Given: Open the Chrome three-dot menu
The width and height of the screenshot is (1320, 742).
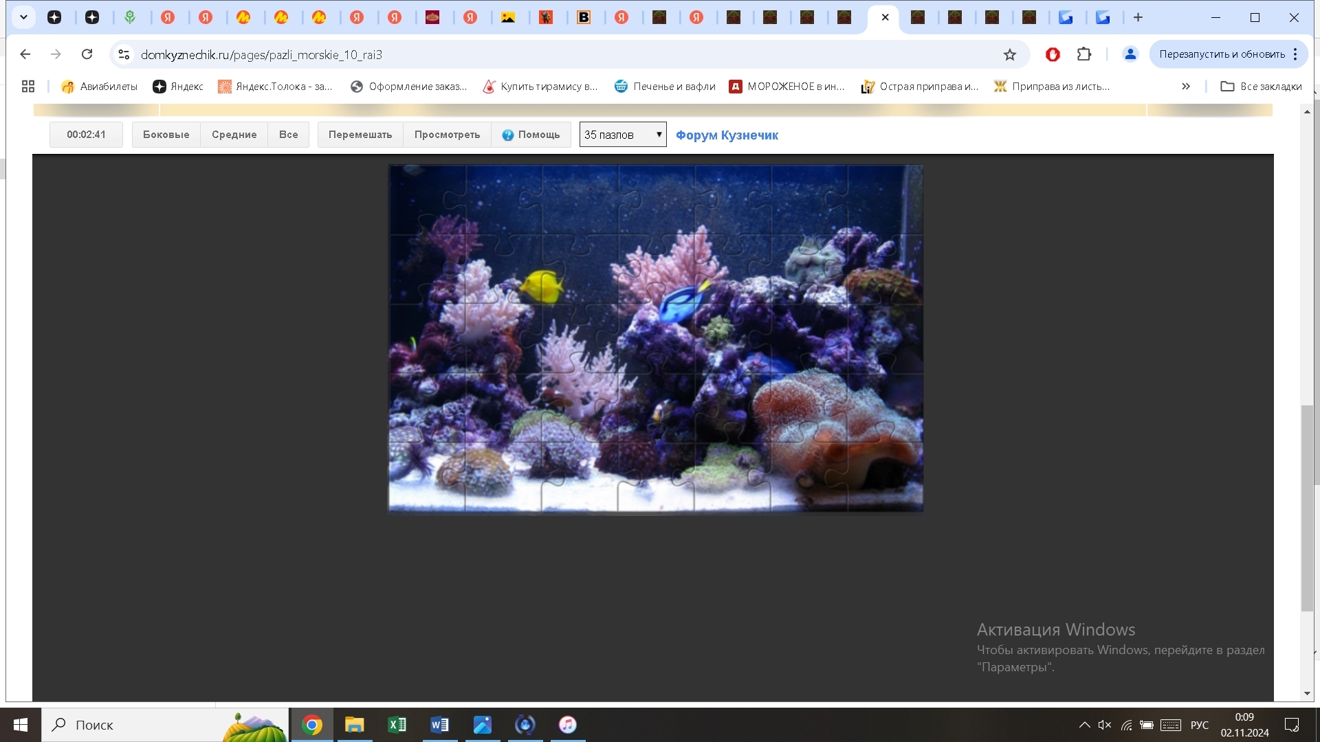Looking at the screenshot, I should [1295, 54].
